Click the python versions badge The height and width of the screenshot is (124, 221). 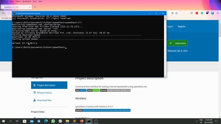pyautogui.click(x=103, y=110)
